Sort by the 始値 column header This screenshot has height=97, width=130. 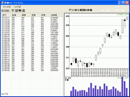(15, 15)
